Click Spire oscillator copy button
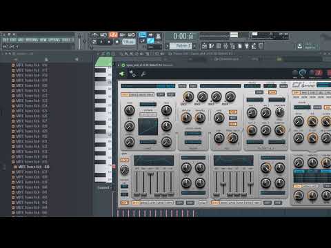The width and height of the screenshot is (331, 248). [x=161, y=94]
